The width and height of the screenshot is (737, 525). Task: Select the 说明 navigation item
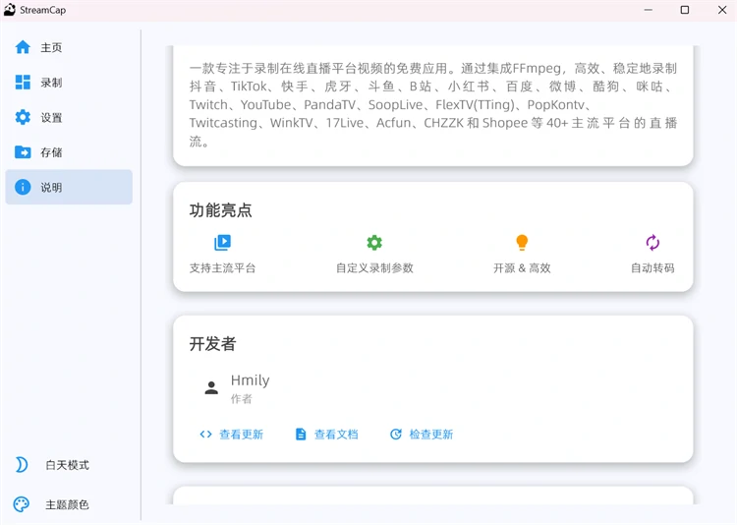(x=69, y=187)
